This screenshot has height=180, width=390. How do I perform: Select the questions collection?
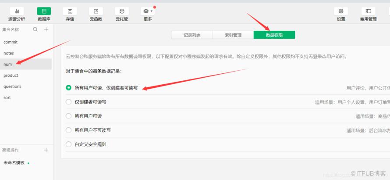26,86
